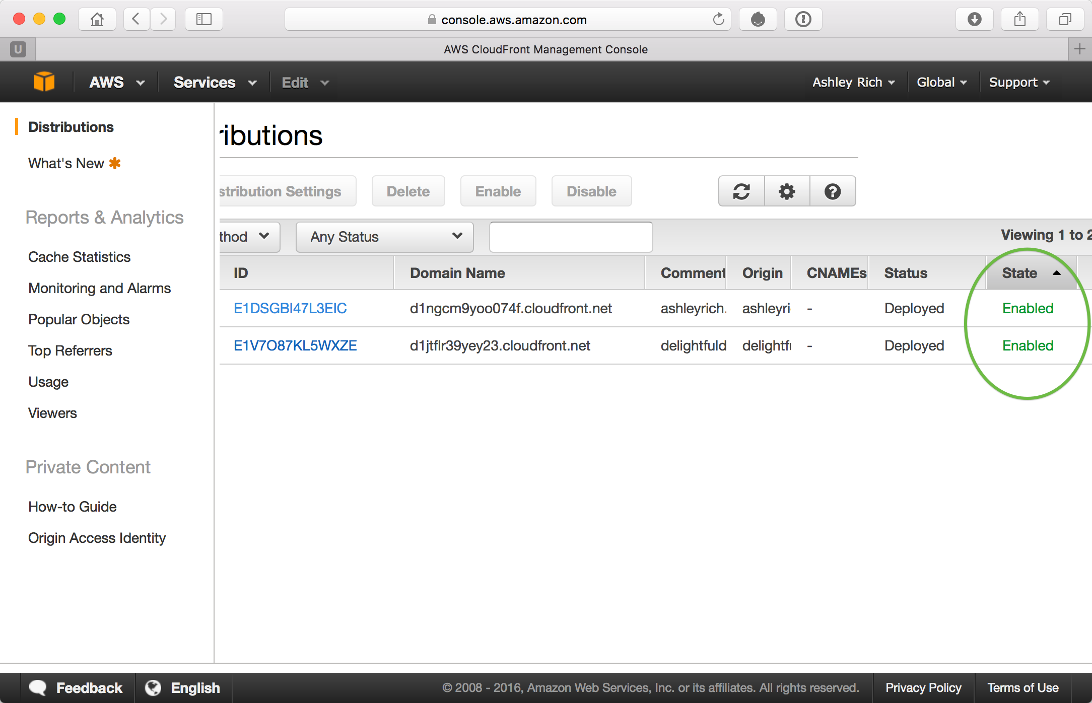Open distribution E1DSGBI47L3EIC link
The height and width of the screenshot is (703, 1092).
pos(290,308)
